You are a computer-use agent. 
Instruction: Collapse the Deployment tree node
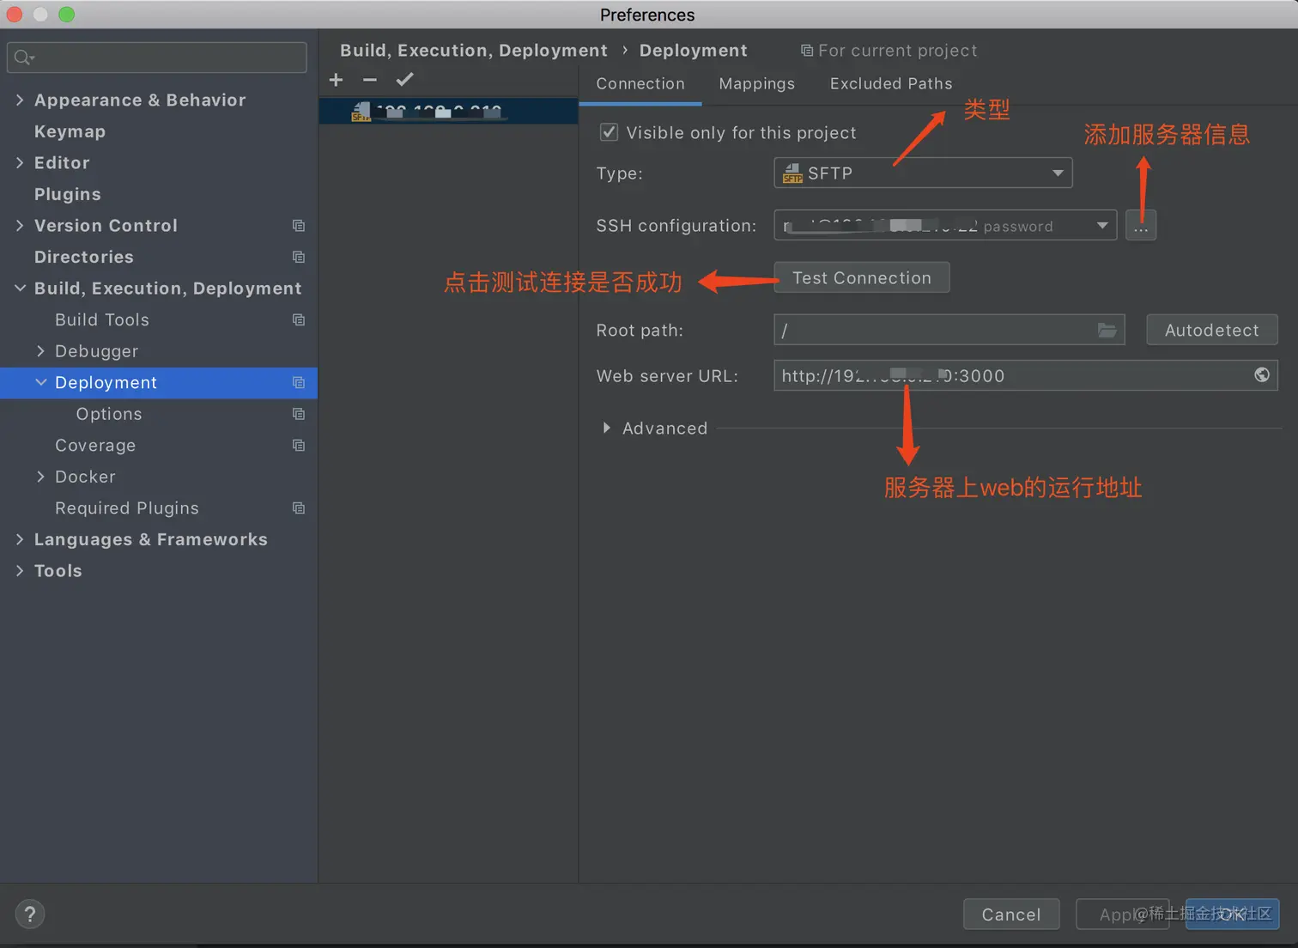tap(40, 382)
